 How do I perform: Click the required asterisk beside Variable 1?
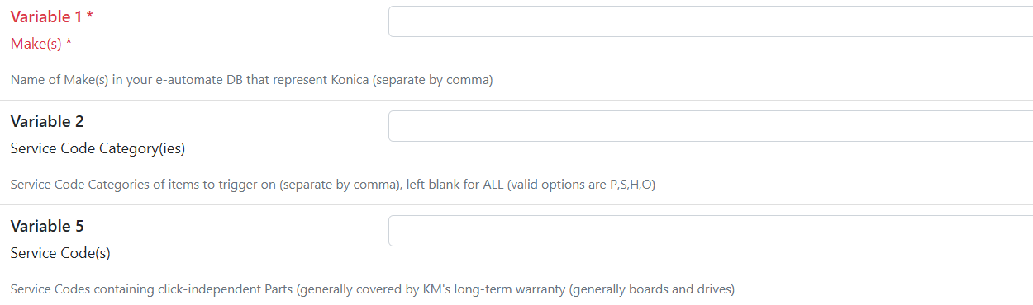pos(89,16)
